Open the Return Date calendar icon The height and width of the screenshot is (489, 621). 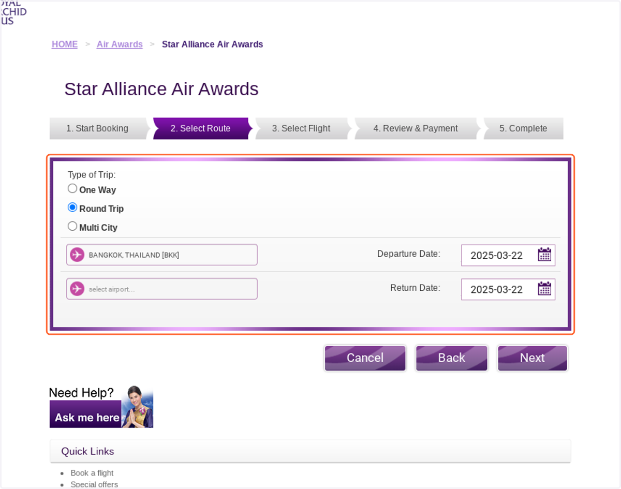point(544,289)
